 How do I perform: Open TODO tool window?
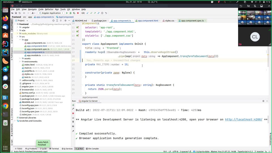pyautogui.click(x=18, y=149)
